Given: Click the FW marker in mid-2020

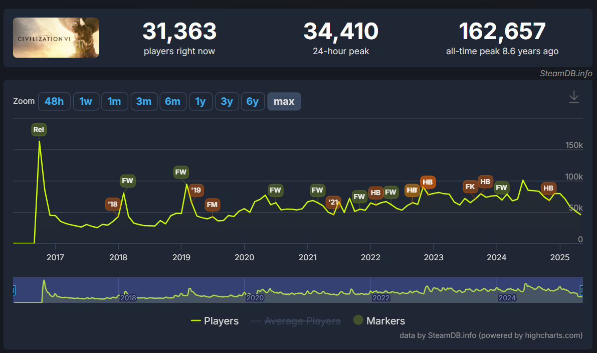Looking at the screenshot, I should [x=275, y=191].
